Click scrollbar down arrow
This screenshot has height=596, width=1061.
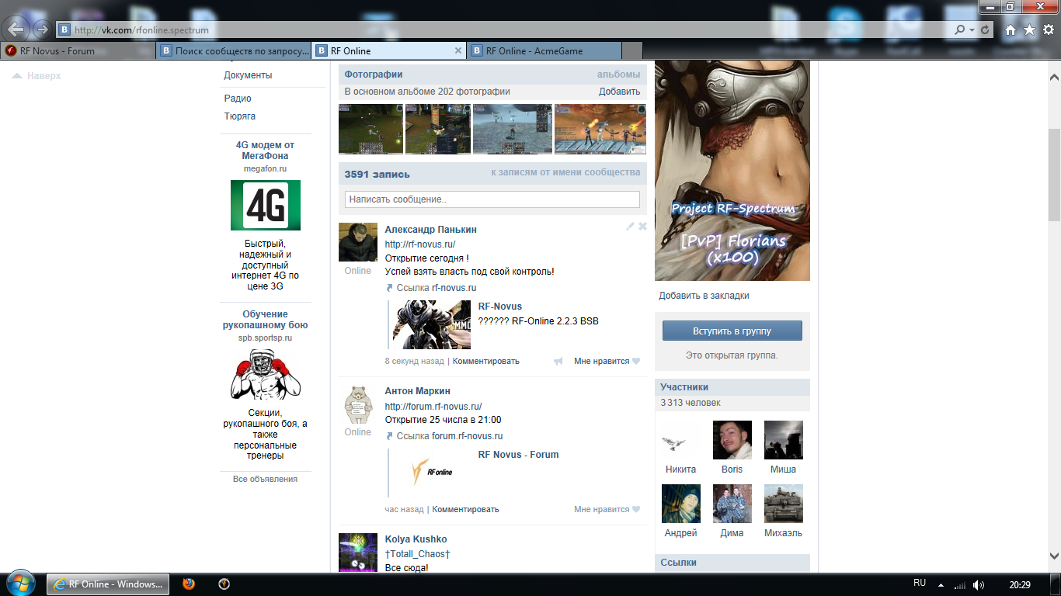1054,556
